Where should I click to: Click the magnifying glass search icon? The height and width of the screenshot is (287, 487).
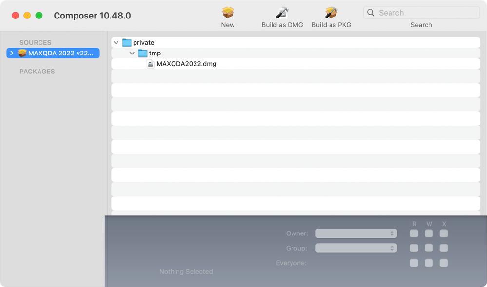pos(370,13)
